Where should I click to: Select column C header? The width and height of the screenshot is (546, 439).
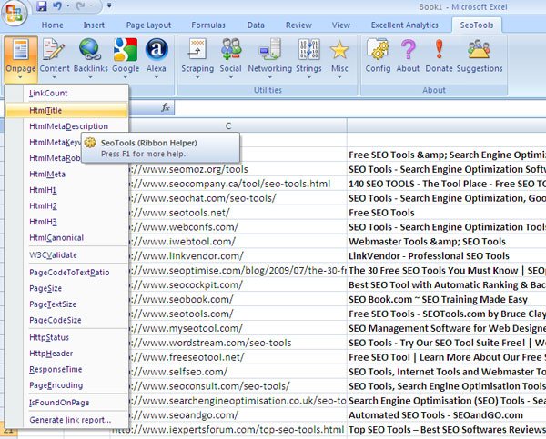pos(228,125)
